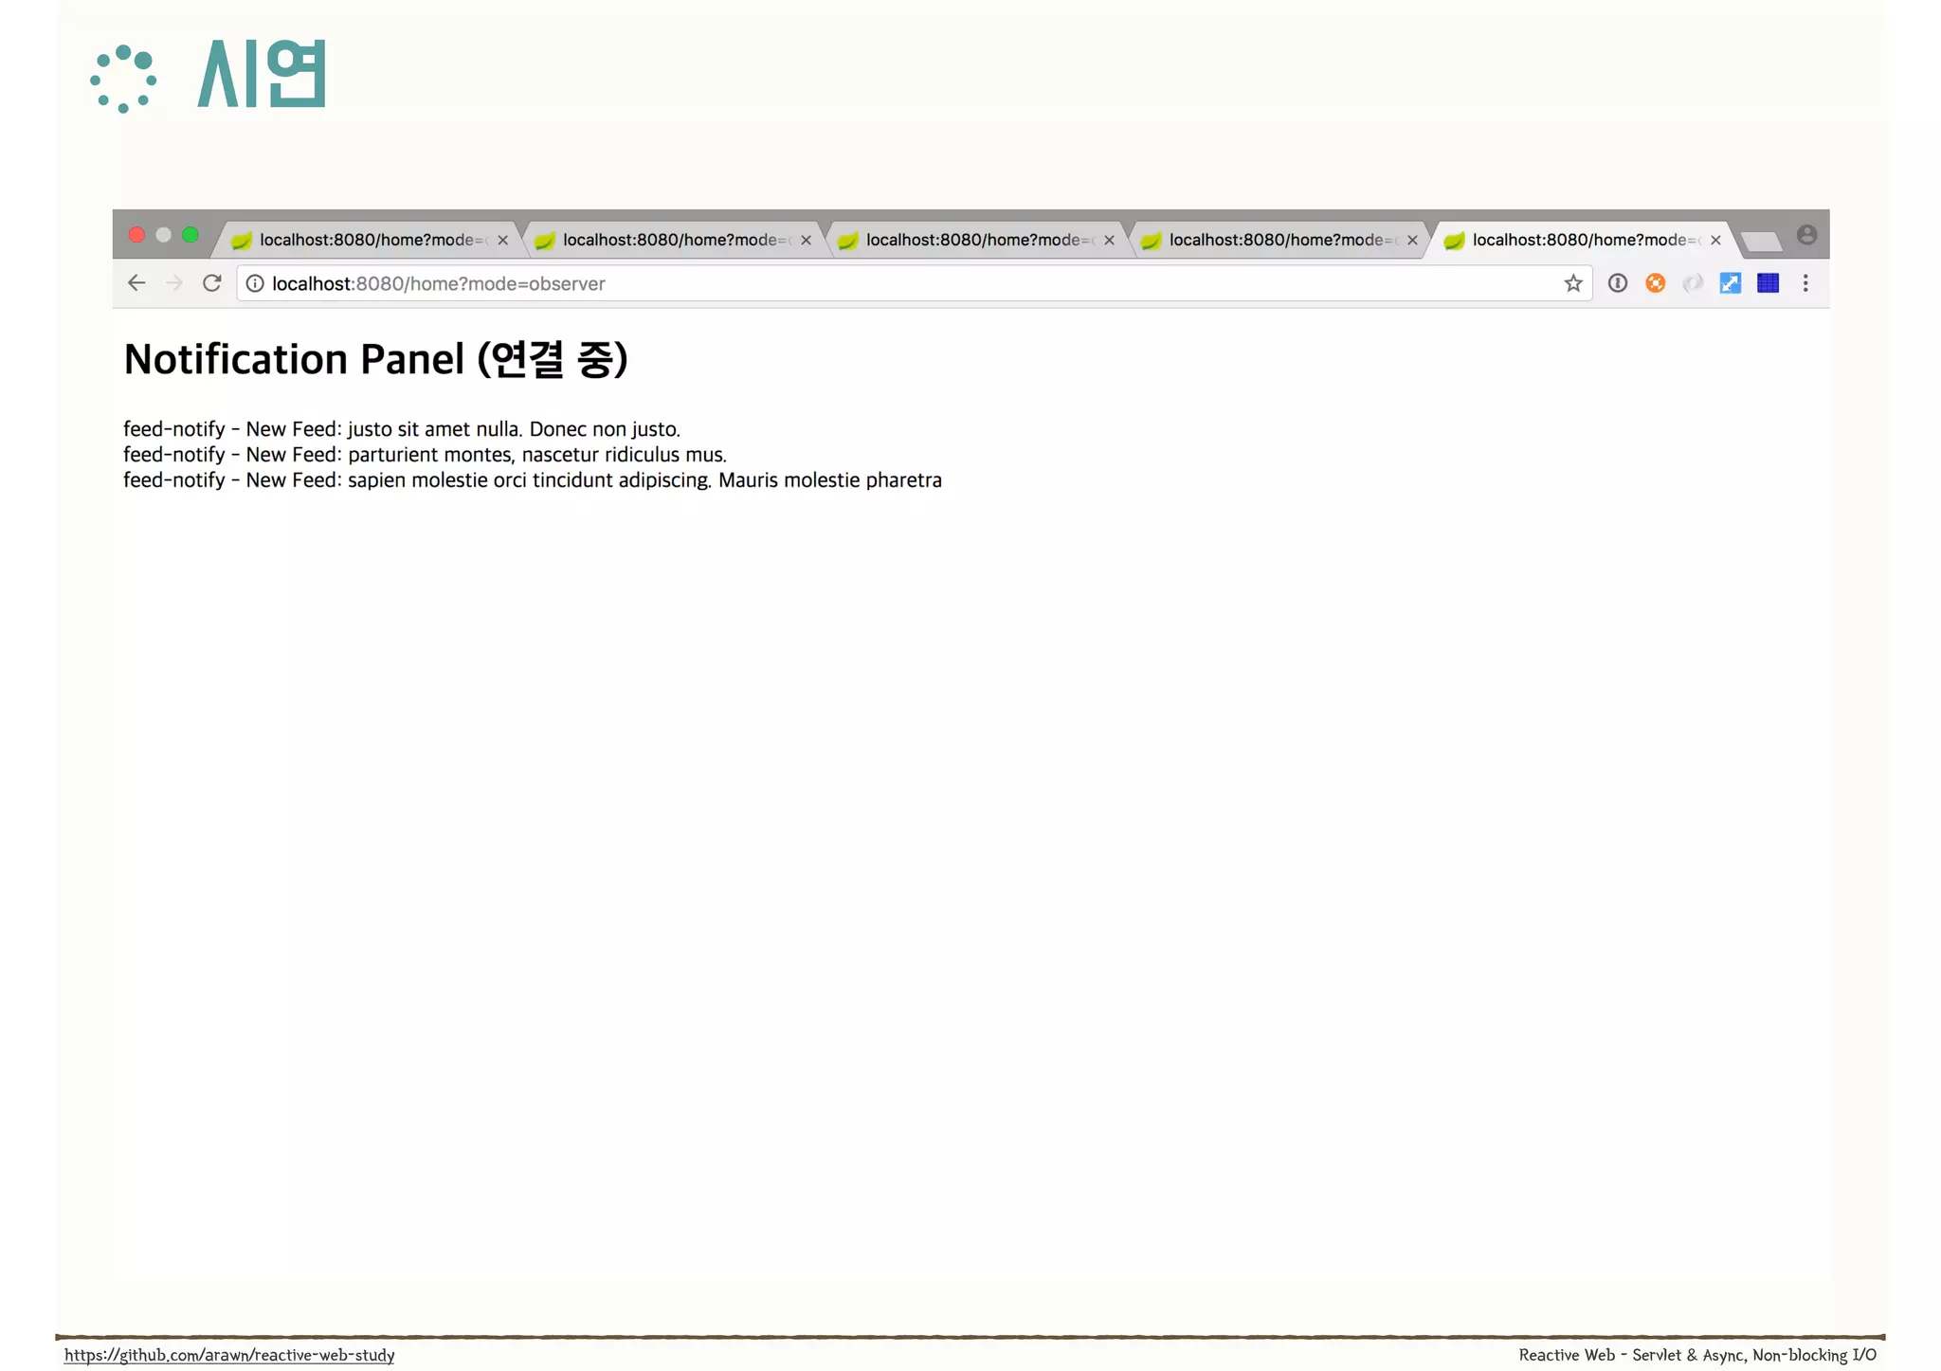Open the profile avatar button
The height and width of the screenshot is (1371, 1941).
1806,235
